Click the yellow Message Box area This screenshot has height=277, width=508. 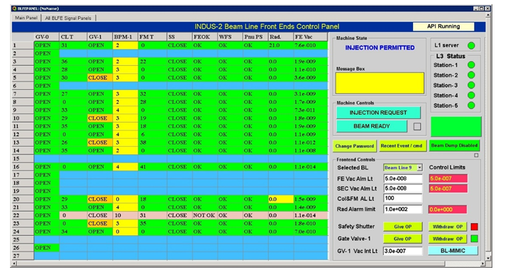coord(380,83)
